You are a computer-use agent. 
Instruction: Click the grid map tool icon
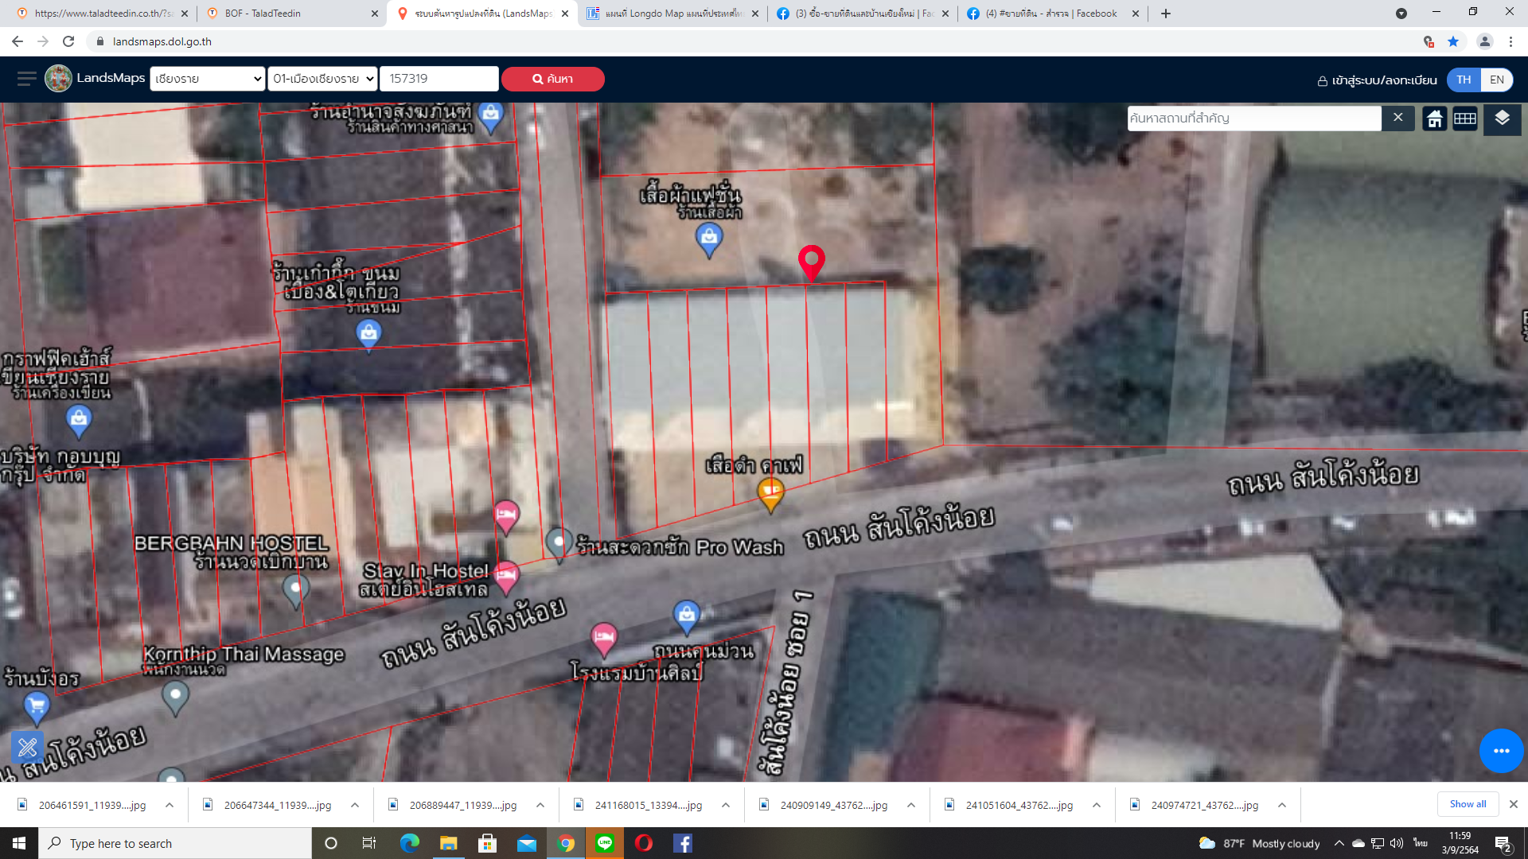1465,119
